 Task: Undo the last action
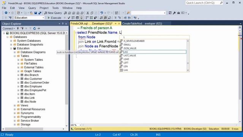click(x=102, y=13)
